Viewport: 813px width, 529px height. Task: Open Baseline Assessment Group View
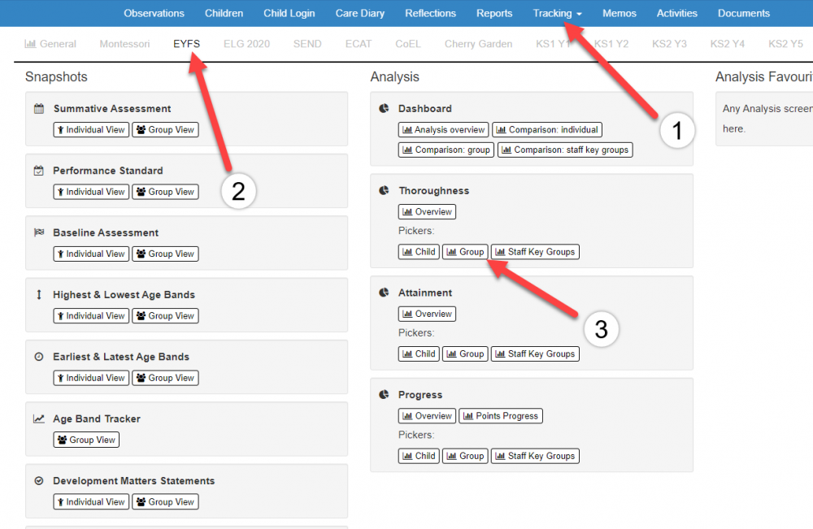[165, 254]
